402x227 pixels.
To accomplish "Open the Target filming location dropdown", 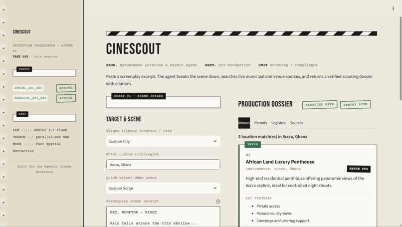I will click(163, 141).
